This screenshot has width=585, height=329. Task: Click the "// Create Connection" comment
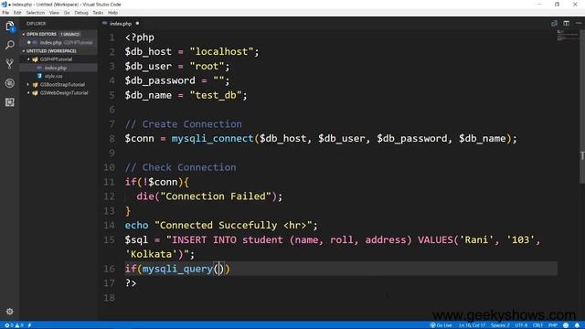pyautogui.click(x=183, y=124)
